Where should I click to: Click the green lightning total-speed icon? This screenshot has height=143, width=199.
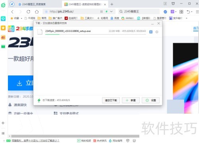click(39, 100)
